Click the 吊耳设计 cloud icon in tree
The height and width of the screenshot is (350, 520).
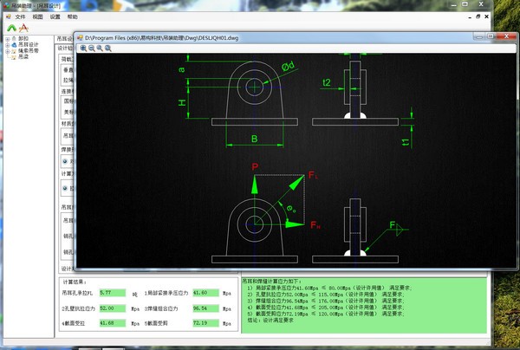click(x=14, y=45)
